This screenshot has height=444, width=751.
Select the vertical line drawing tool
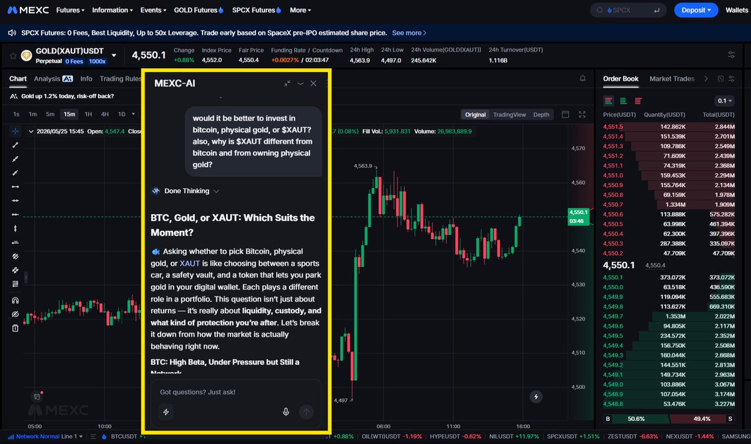tap(15, 228)
